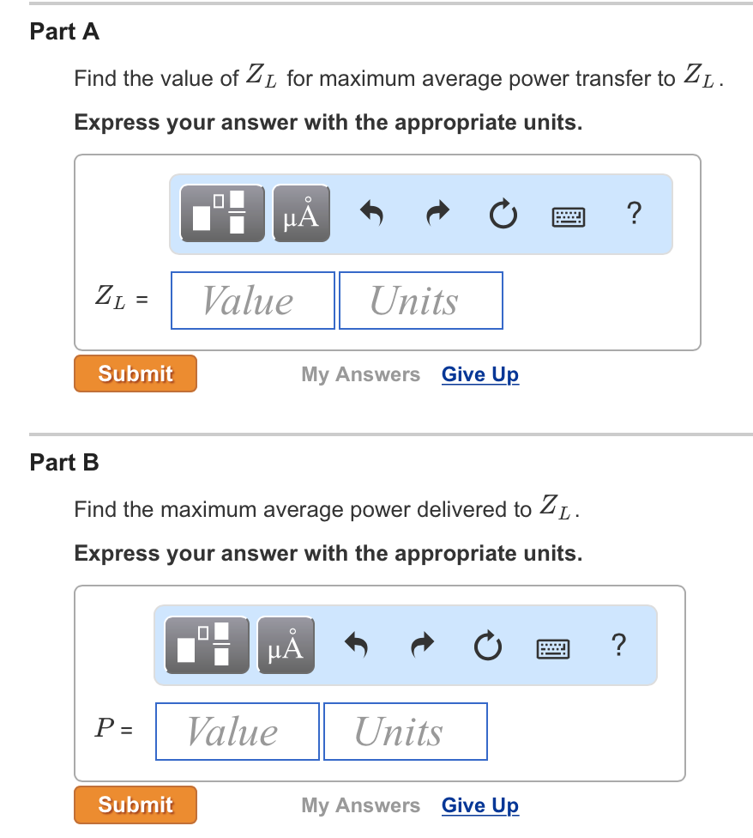Open help via the question mark in Part A
The width and height of the screenshot is (753, 838).
[634, 214]
